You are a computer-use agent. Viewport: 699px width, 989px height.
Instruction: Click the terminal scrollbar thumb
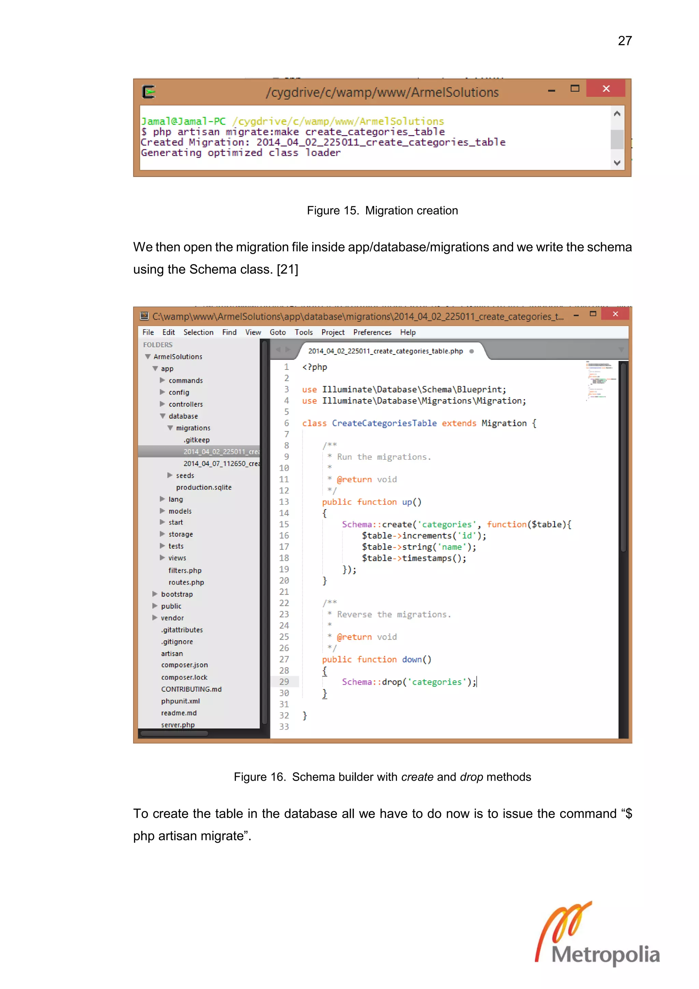pos(617,139)
